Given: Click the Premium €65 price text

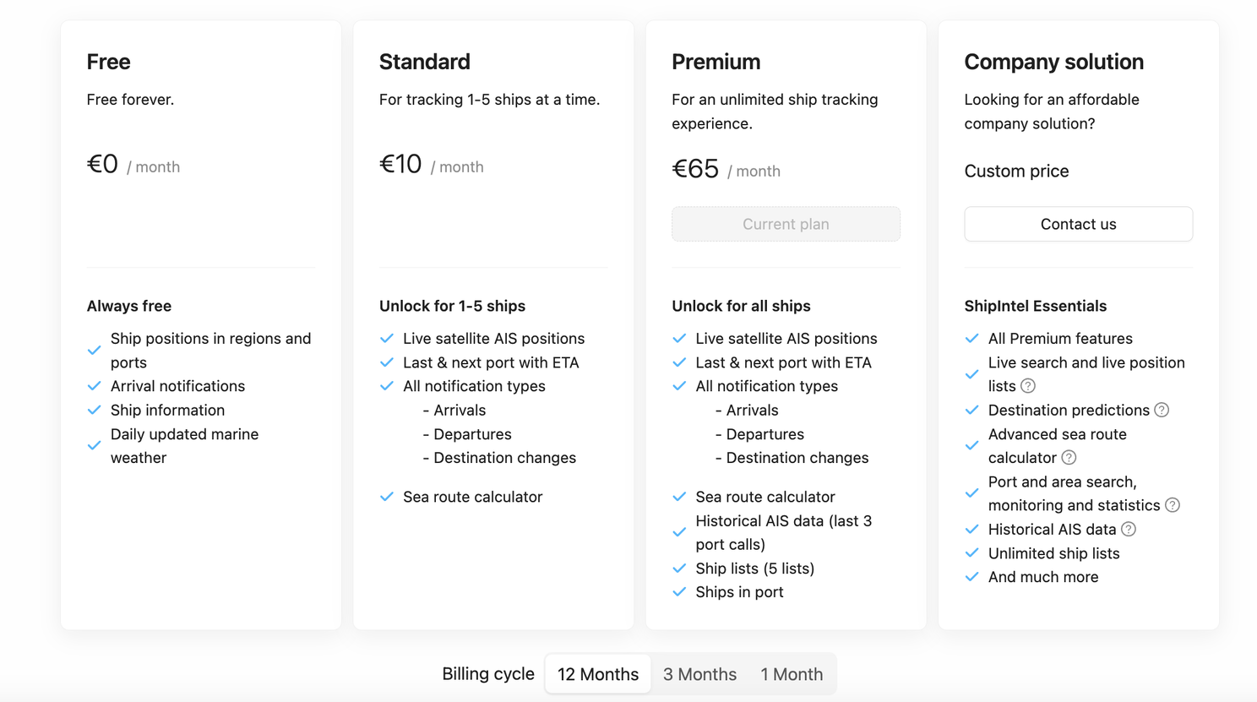Looking at the screenshot, I should click(695, 169).
